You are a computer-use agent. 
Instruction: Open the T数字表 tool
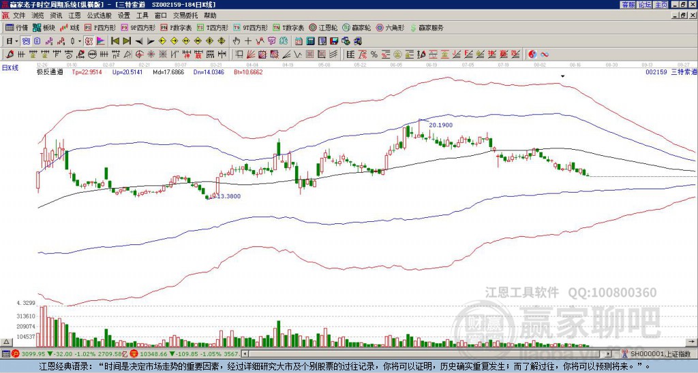pos(288,27)
